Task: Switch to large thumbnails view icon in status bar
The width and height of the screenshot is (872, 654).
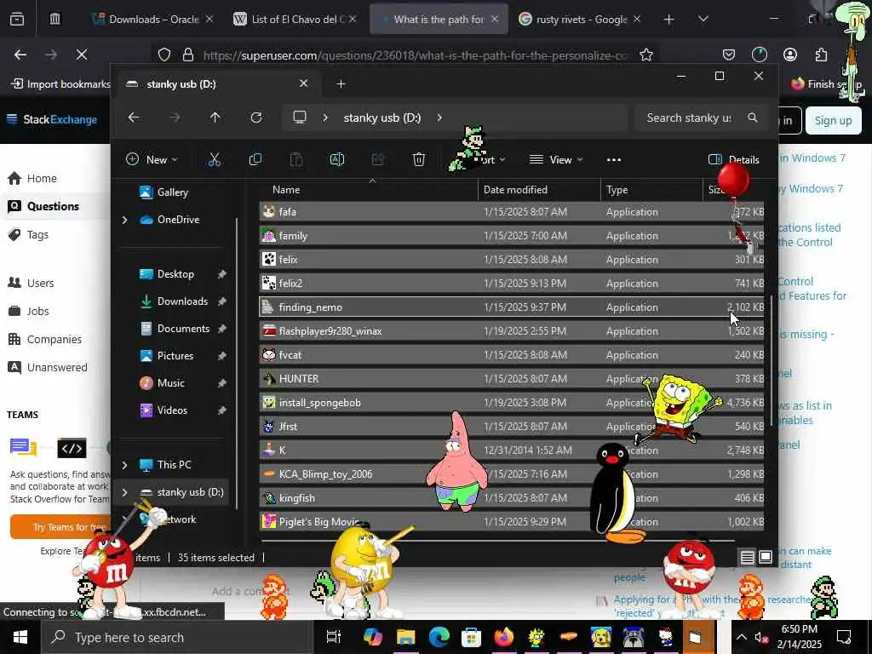Action: pos(766,557)
